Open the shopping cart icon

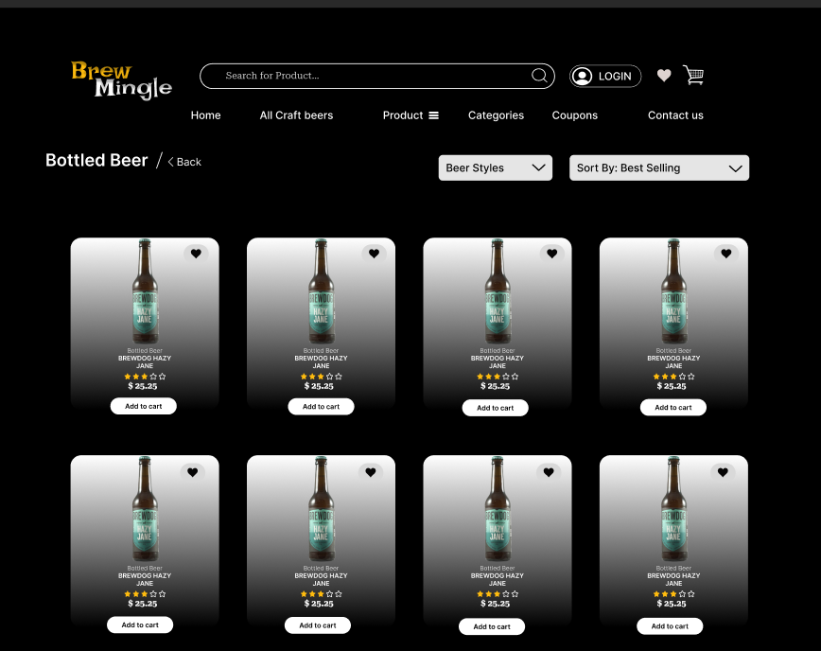pyautogui.click(x=693, y=75)
